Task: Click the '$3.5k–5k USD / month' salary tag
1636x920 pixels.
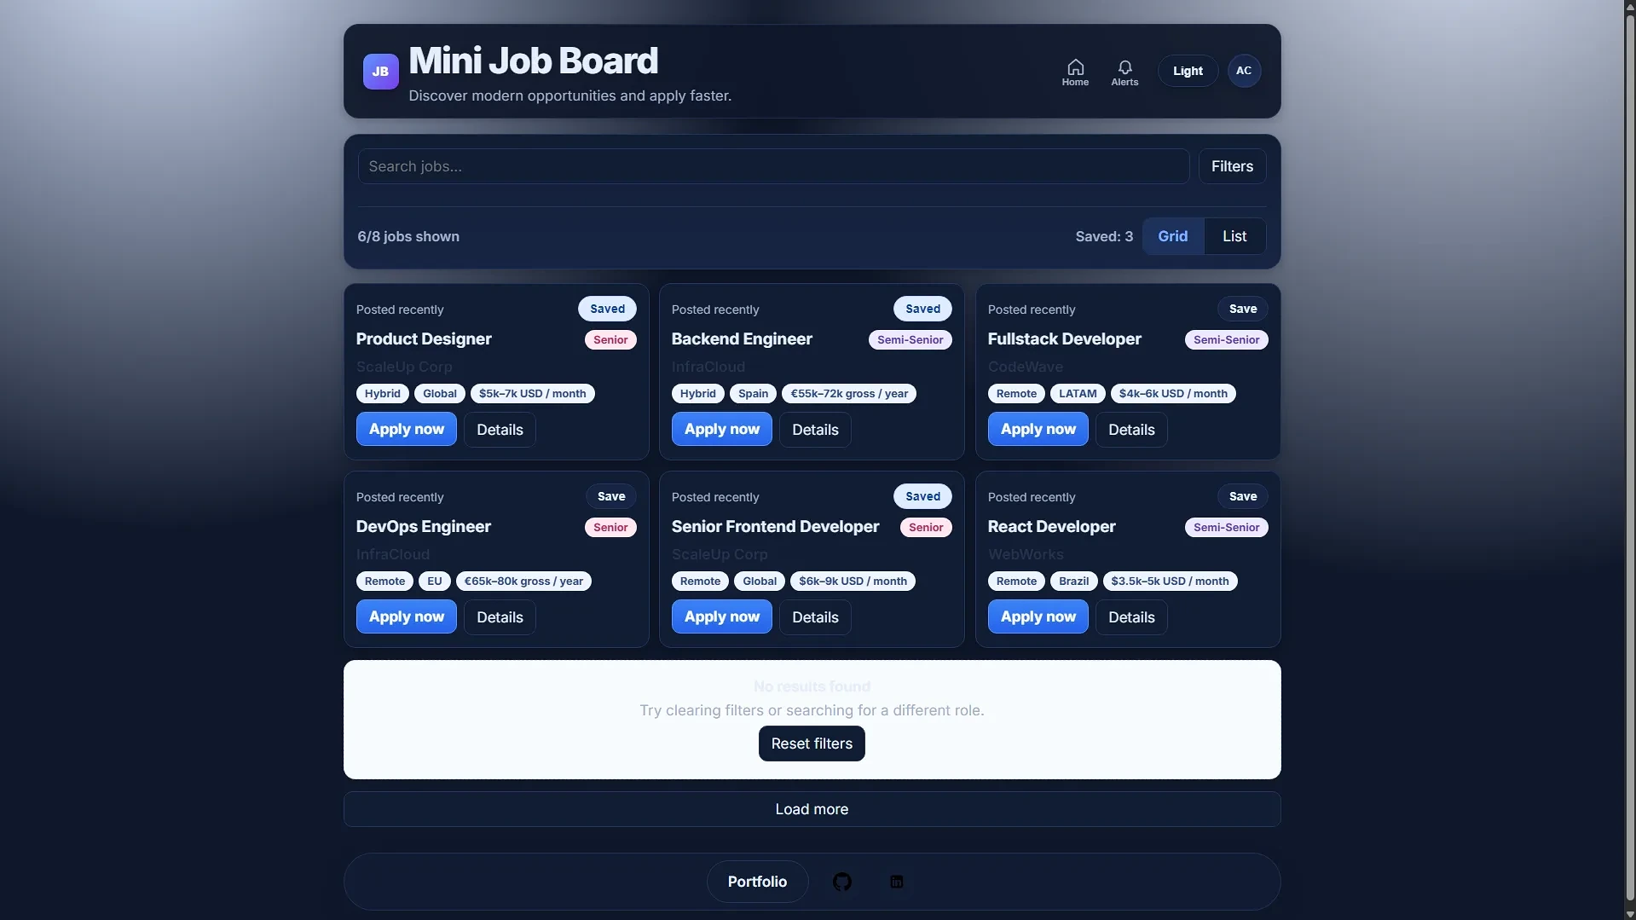Action: pyautogui.click(x=1170, y=581)
